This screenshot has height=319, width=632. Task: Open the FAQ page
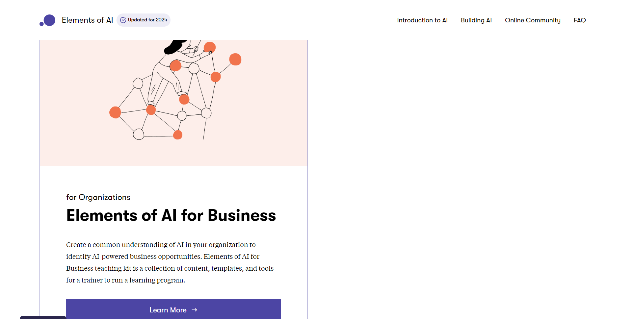[x=579, y=20]
